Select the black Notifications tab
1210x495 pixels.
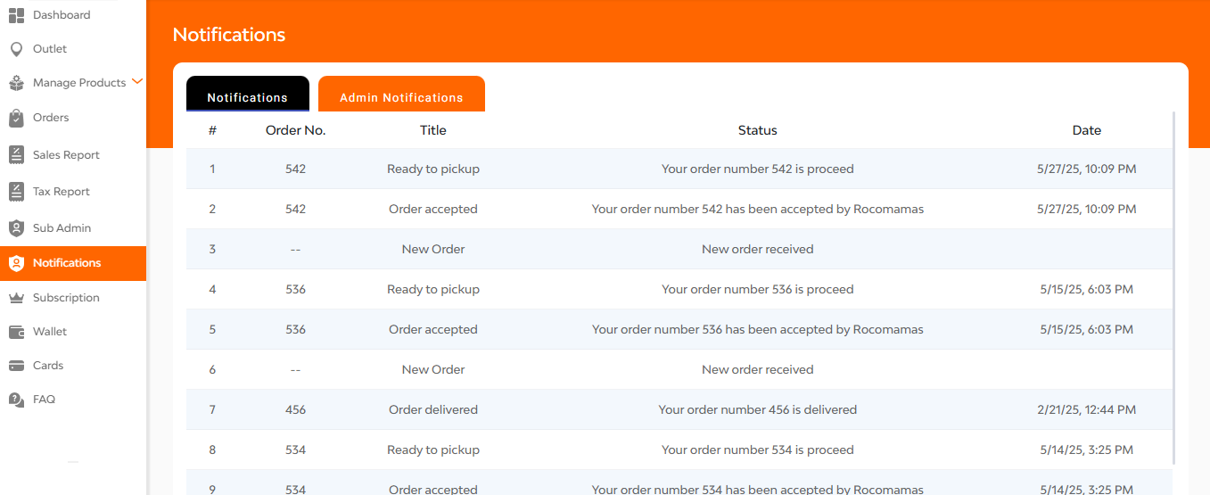click(x=248, y=94)
